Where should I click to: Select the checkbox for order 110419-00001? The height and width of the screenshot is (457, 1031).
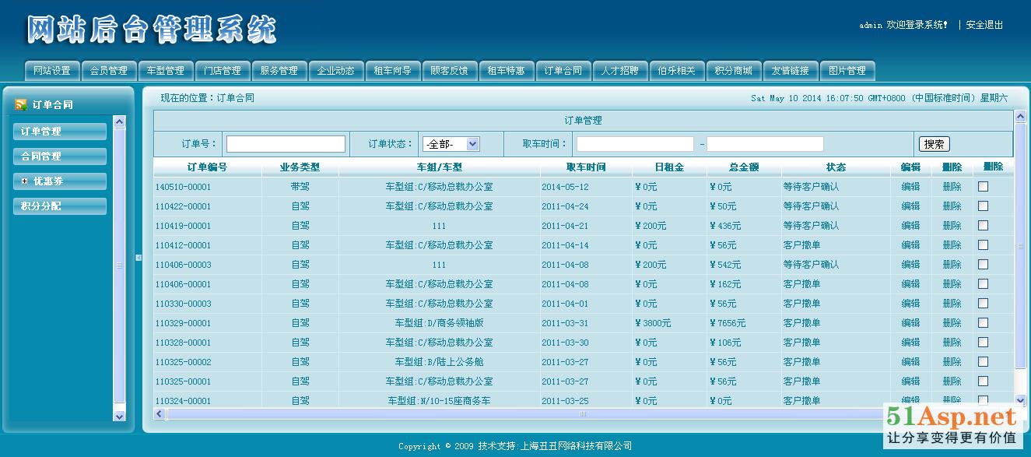pos(983,226)
